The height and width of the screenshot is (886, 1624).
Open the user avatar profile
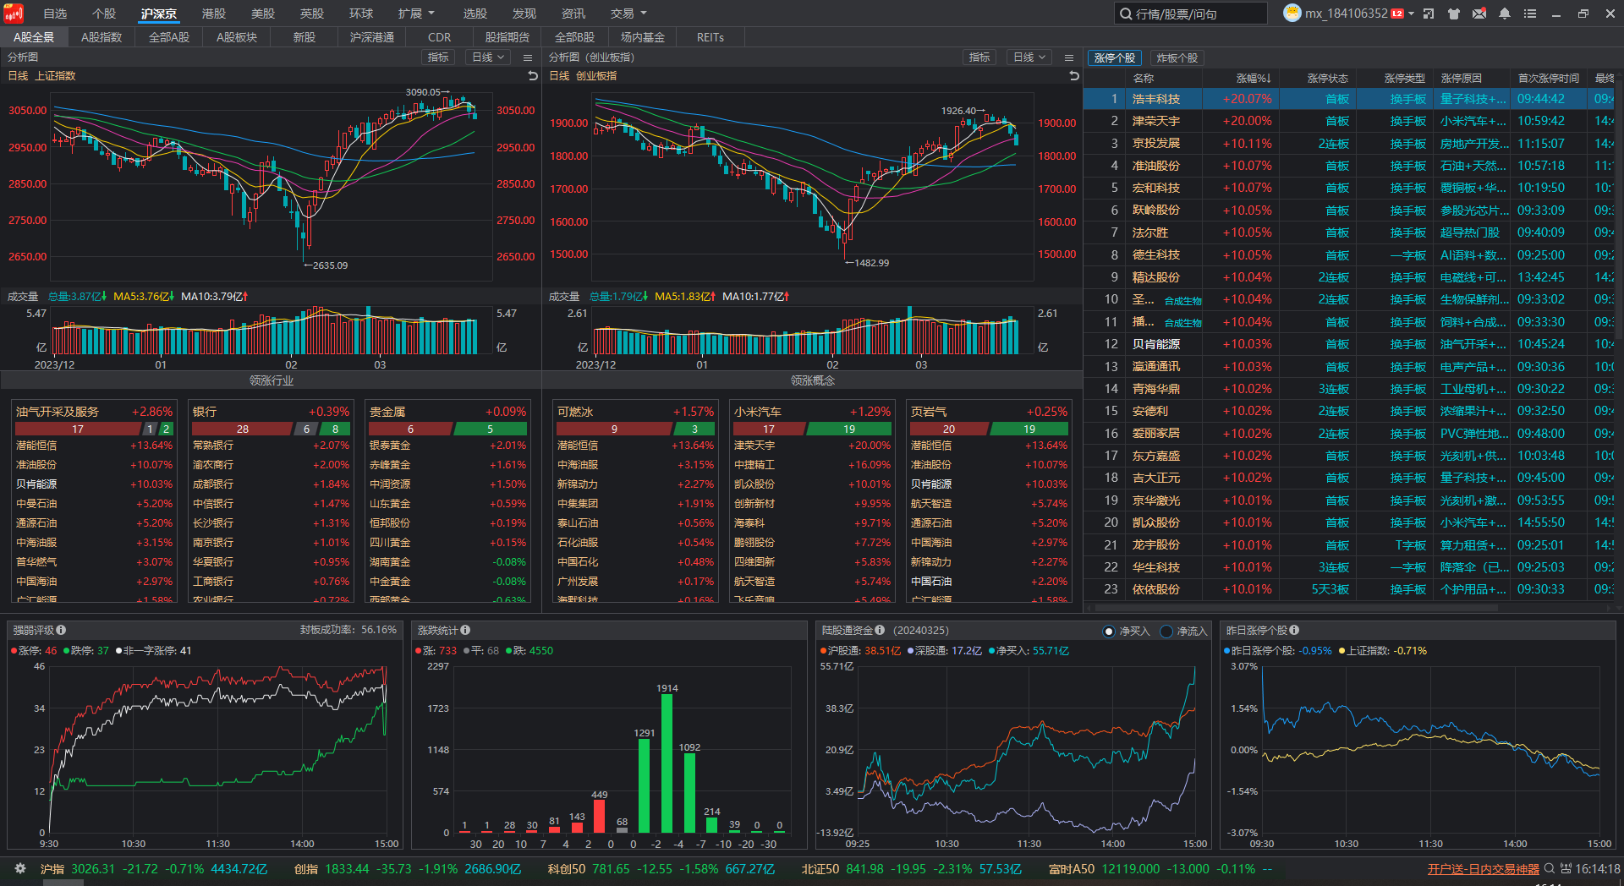coord(1292,14)
